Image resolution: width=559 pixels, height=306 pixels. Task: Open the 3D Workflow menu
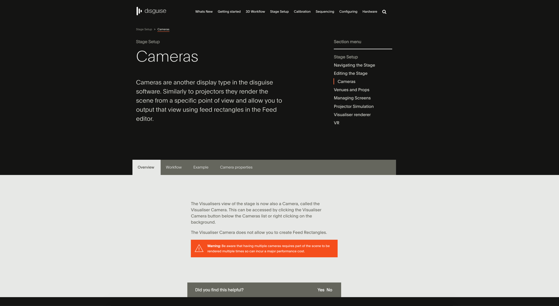(x=255, y=12)
